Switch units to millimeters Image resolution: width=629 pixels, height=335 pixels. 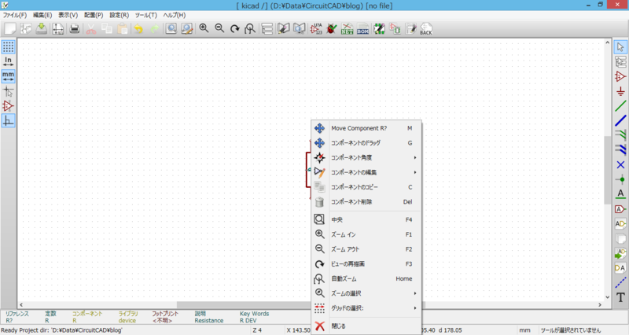(x=8, y=76)
